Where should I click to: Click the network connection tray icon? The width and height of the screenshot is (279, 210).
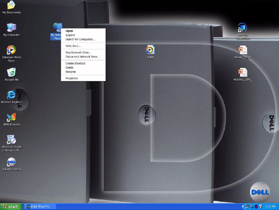click(247, 206)
